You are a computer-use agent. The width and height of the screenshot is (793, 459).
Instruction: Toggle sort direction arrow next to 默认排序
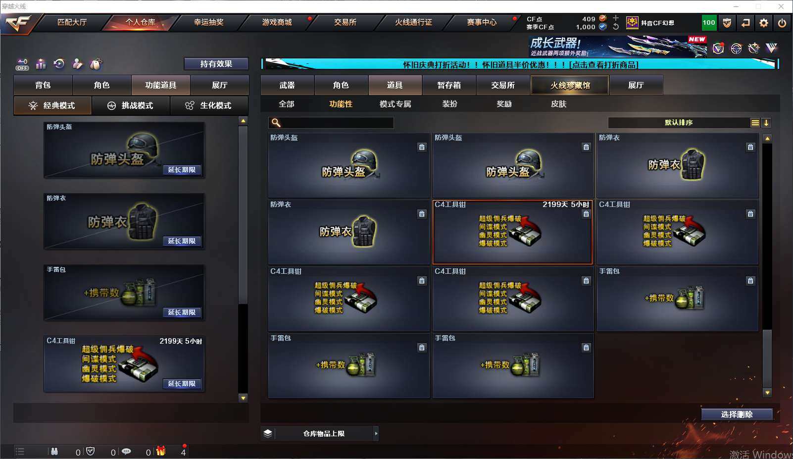click(x=766, y=123)
